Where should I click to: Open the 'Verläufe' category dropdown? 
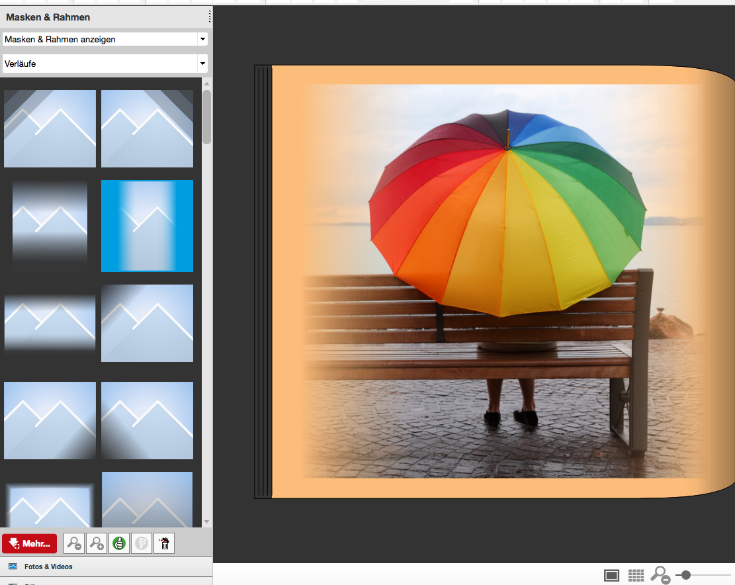[105, 64]
